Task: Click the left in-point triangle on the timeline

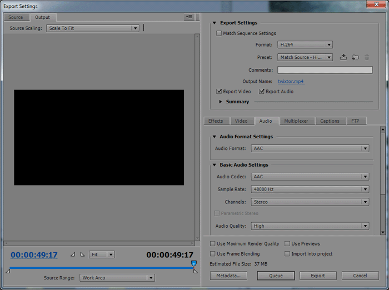Action: pyautogui.click(x=8, y=271)
